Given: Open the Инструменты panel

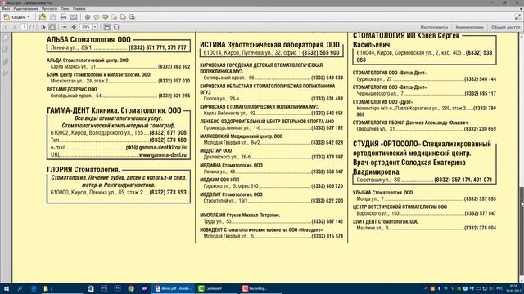Looking at the screenshot, I should click(434, 27).
